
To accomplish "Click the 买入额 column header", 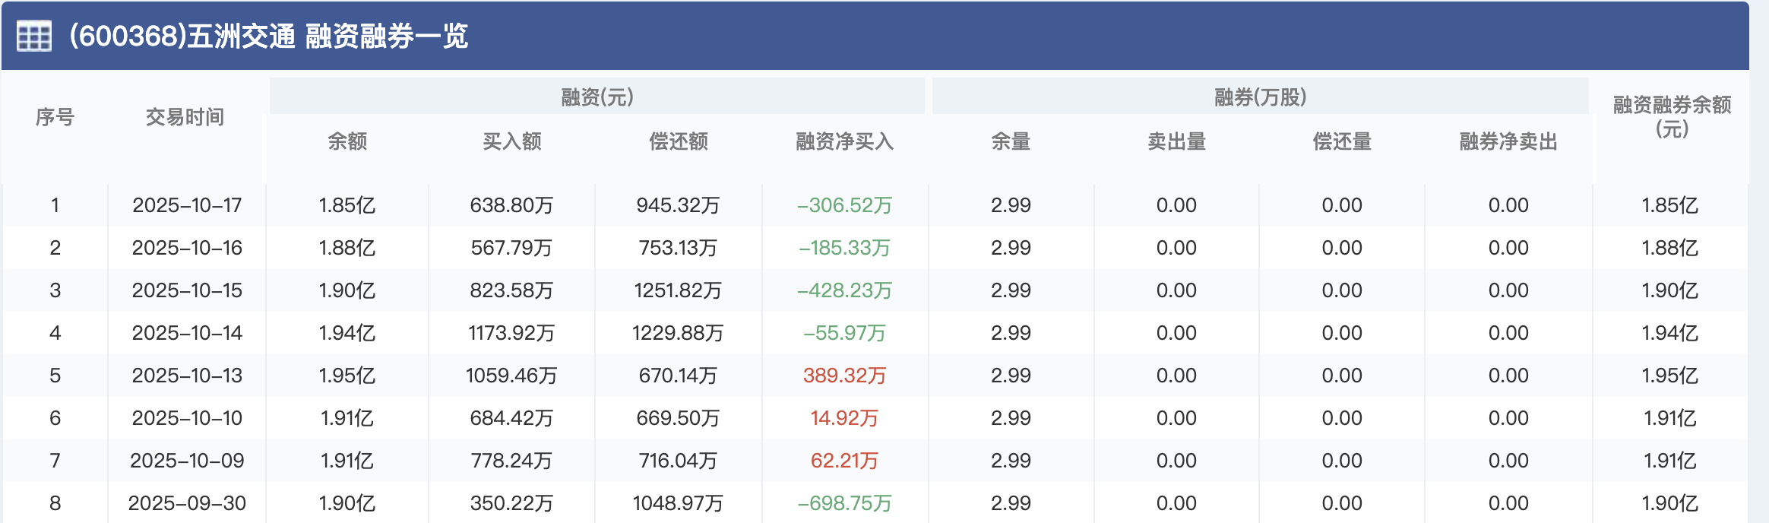I will [512, 141].
